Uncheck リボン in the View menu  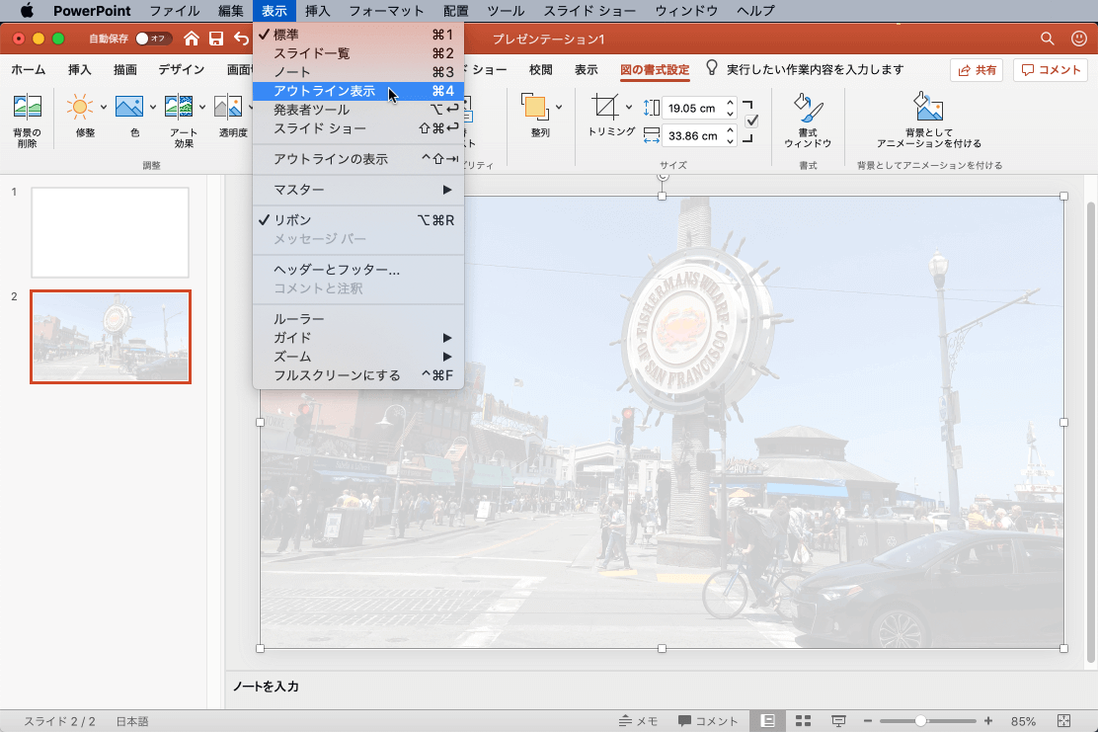(x=292, y=219)
